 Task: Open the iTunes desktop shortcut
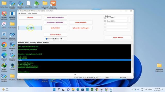pyautogui.click(x=4, y=25)
